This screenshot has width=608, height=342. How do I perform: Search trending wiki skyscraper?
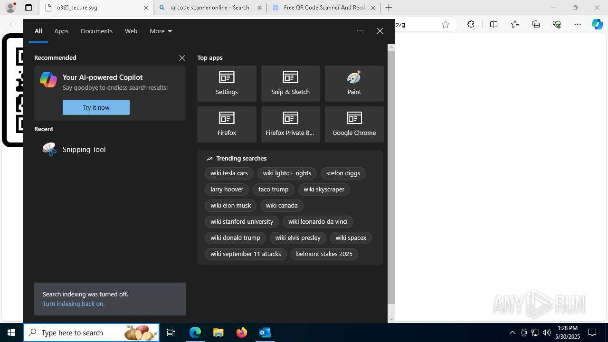(x=324, y=190)
